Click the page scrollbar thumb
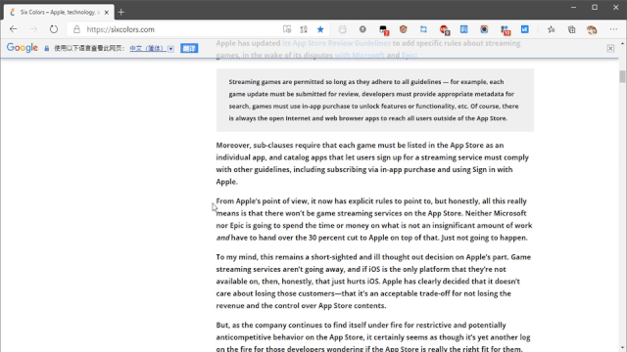The image size is (627, 352). [x=622, y=76]
